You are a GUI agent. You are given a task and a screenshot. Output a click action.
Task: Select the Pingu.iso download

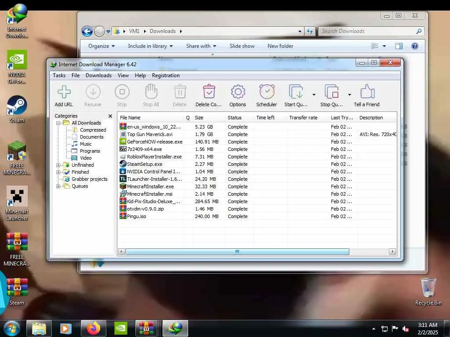258,216
